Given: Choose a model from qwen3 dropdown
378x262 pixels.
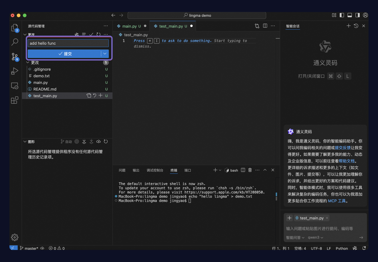Looking at the screenshot, I should point(316,237).
